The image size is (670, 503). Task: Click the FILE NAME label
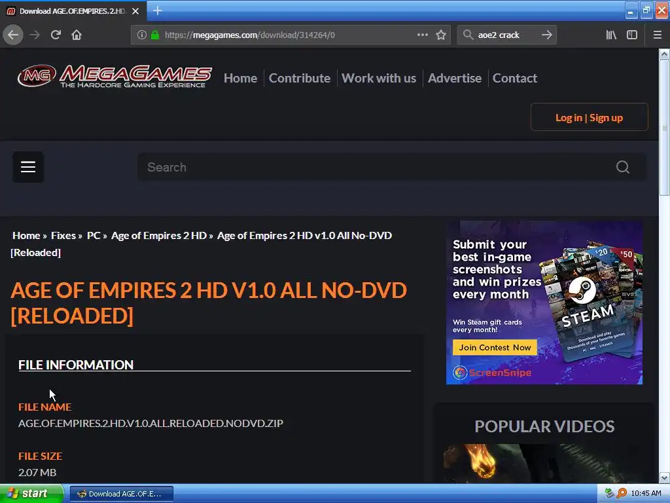(x=45, y=407)
